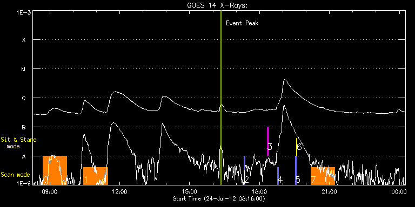Click the 'Scan mode' label
The height and width of the screenshot is (207, 415).
15,175
